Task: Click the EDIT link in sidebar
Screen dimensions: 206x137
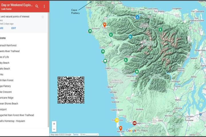Action: (13, 28)
